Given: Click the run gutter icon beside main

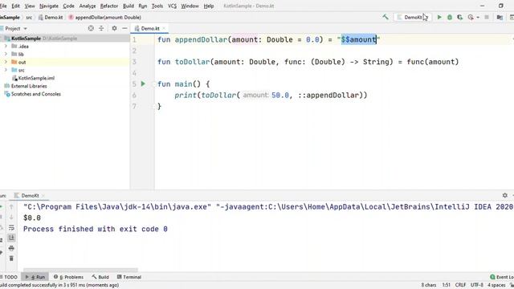Looking at the screenshot, I should point(143,83).
